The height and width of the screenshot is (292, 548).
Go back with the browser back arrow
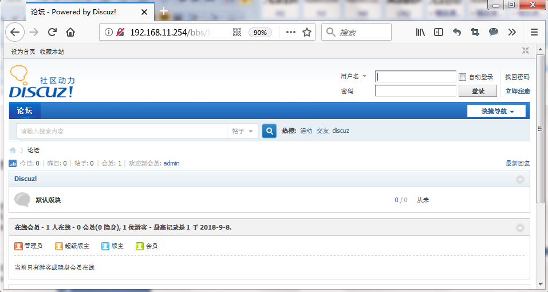(x=15, y=32)
